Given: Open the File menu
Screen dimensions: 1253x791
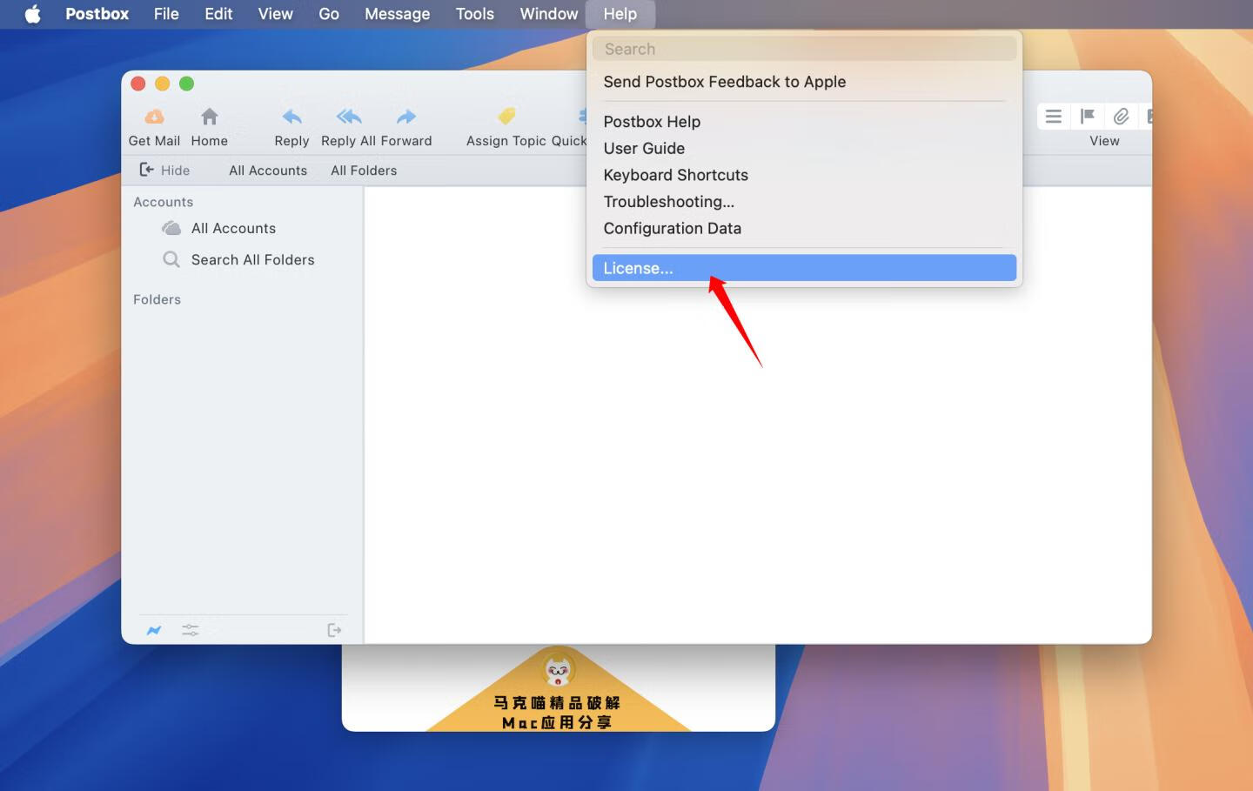Looking at the screenshot, I should click(x=166, y=14).
